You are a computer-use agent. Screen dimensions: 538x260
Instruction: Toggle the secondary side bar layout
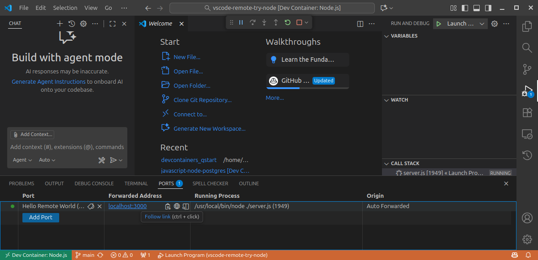(487, 8)
